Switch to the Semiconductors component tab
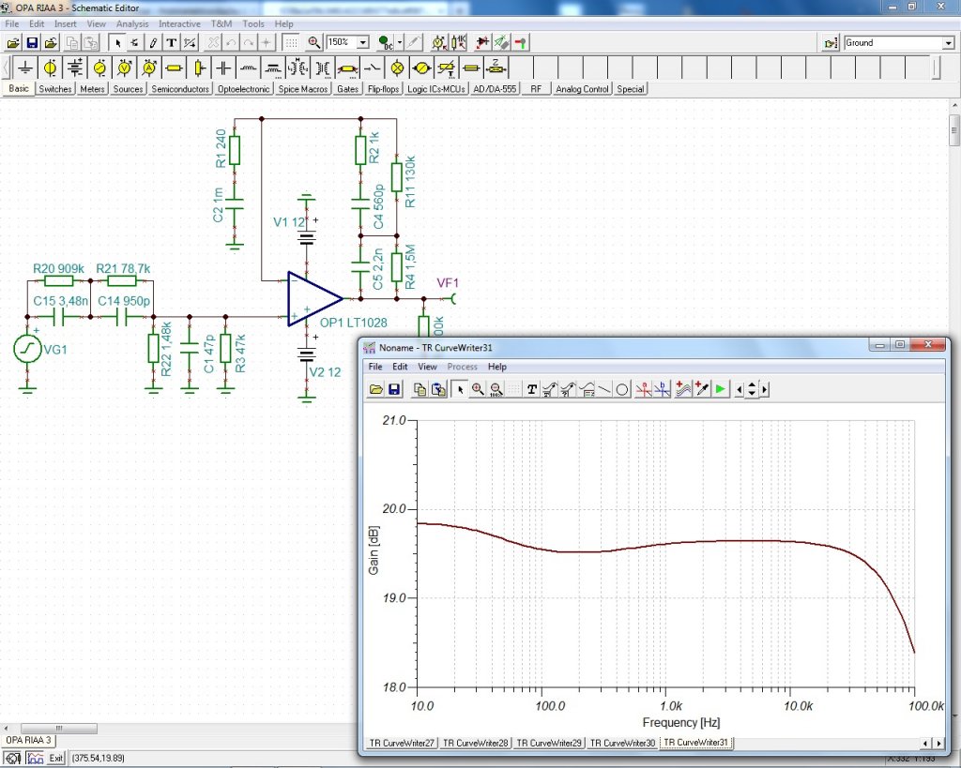This screenshot has height=768, width=961. [180, 89]
